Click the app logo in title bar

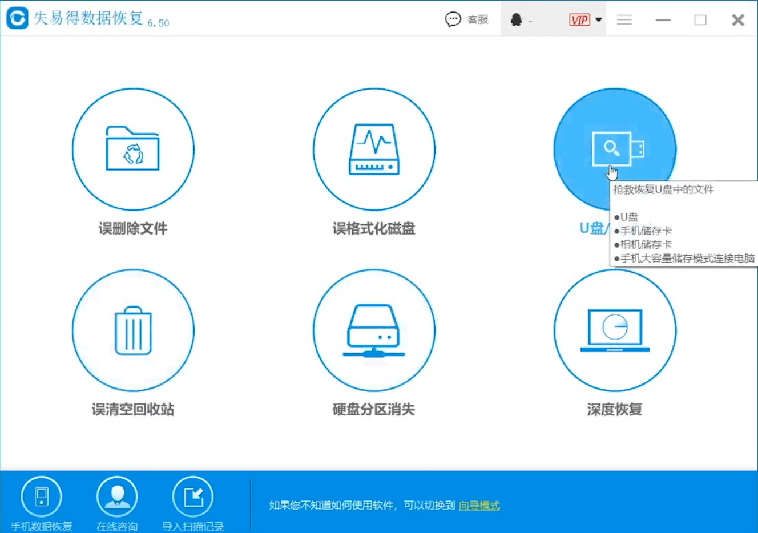coord(17,18)
